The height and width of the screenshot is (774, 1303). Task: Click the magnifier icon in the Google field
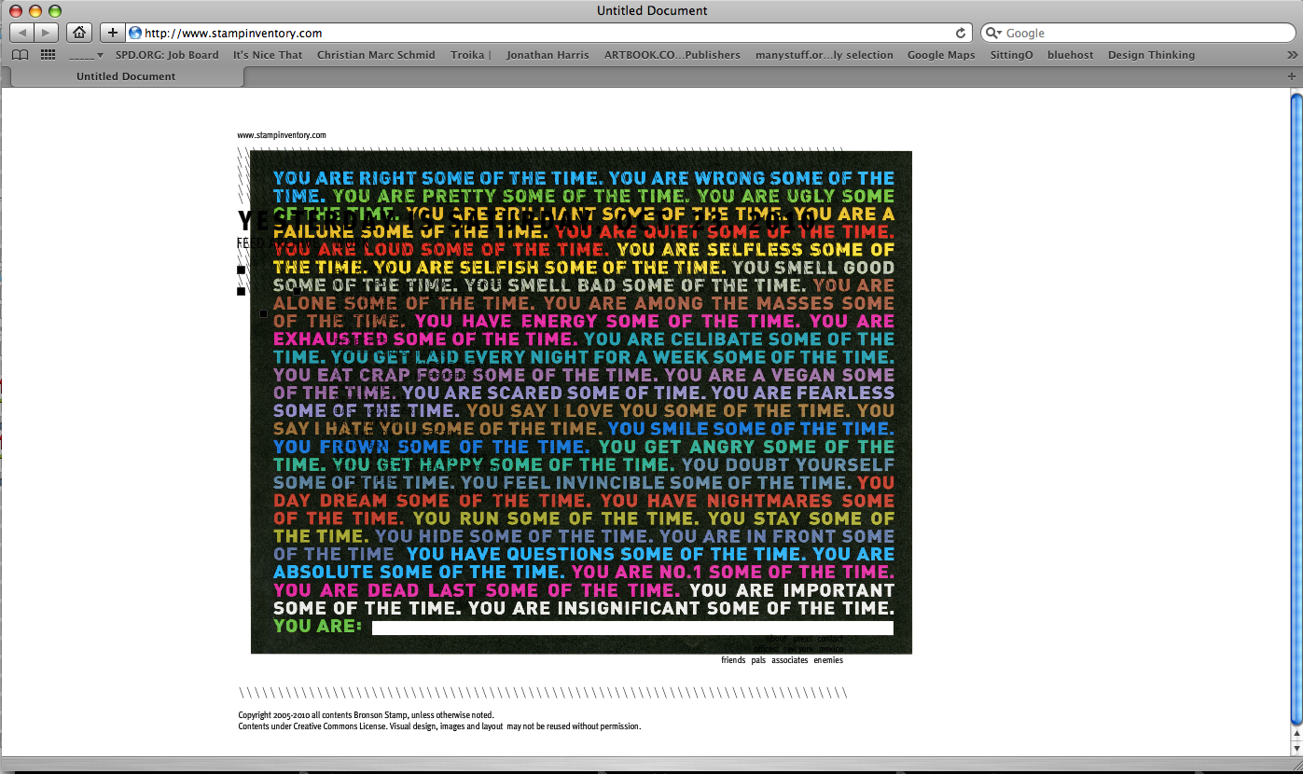pos(993,33)
